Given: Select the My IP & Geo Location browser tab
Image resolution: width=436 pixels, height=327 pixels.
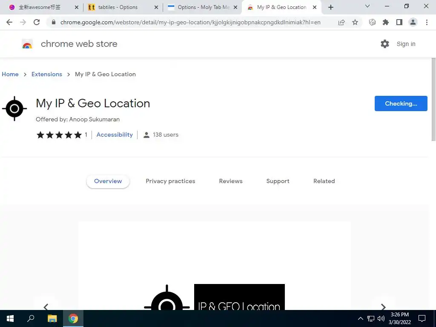Looking at the screenshot, I should 281,7.
